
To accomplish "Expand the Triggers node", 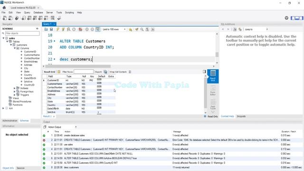I will (x=15, y=95).
